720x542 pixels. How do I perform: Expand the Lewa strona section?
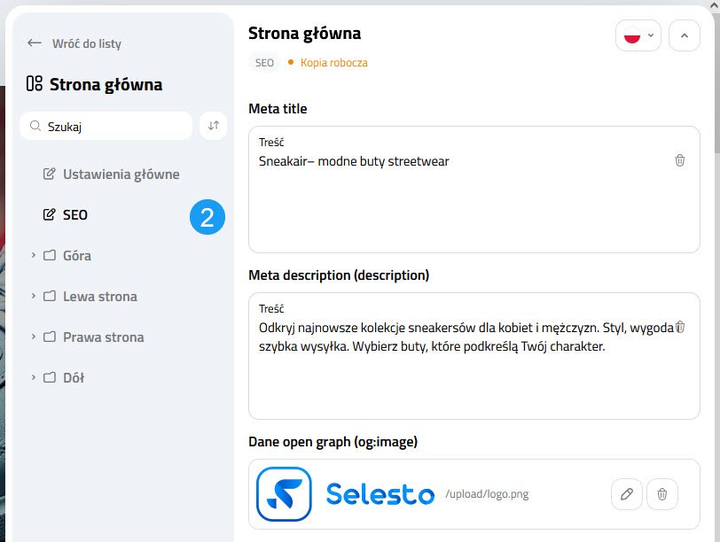(33, 296)
